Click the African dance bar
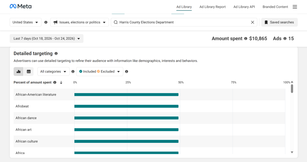 [x=126, y=118]
